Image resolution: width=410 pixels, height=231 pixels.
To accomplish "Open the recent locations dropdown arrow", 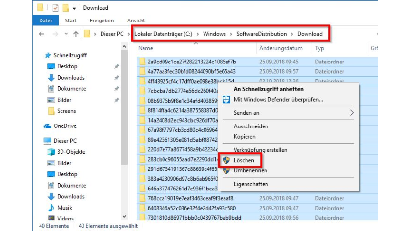I will pyautogui.click(x=66, y=34).
